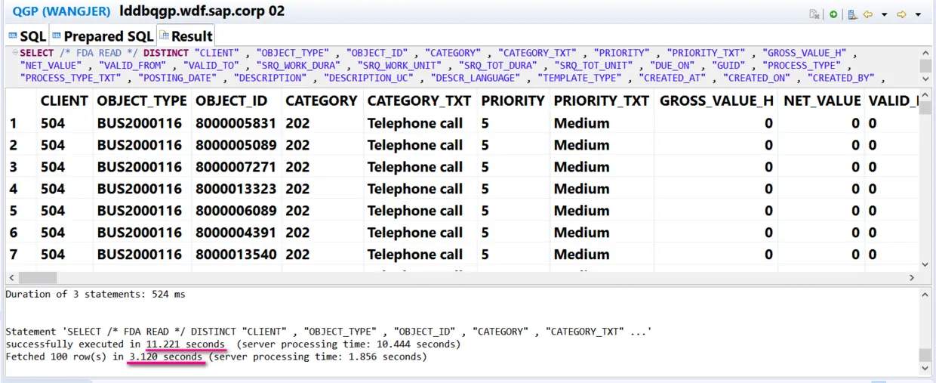
Task: Select the cell with object ID 8000013323
Action: (x=236, y=189)
